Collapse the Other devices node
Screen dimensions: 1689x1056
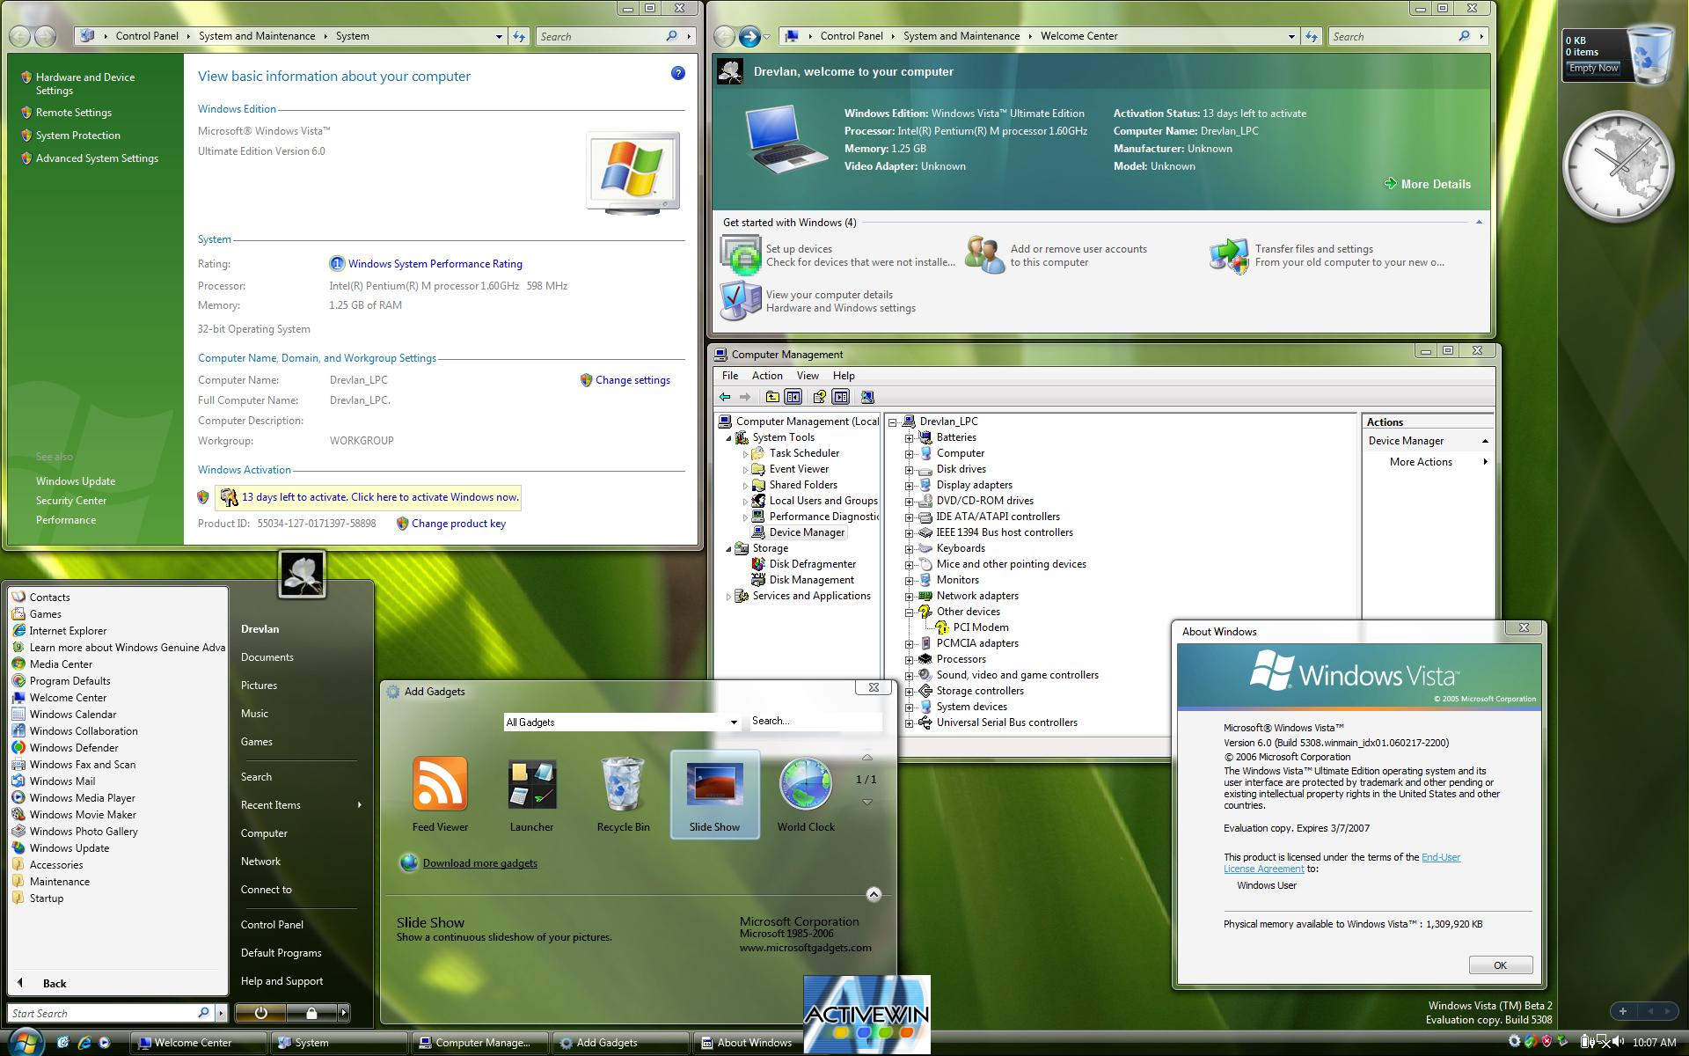909,612
